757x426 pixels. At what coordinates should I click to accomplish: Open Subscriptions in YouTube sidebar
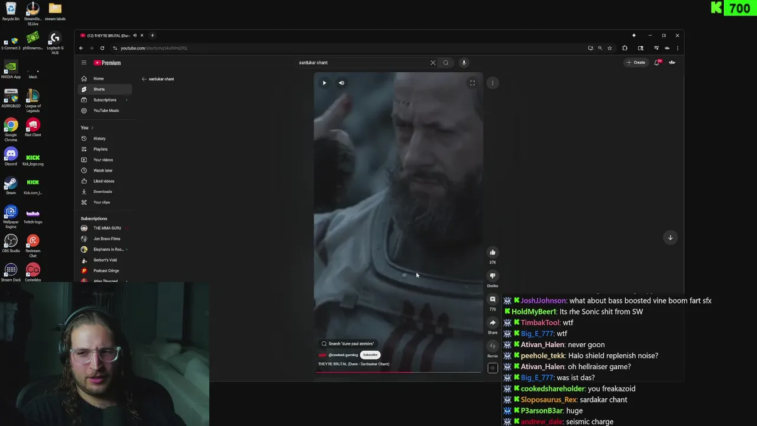click(105, 100)
